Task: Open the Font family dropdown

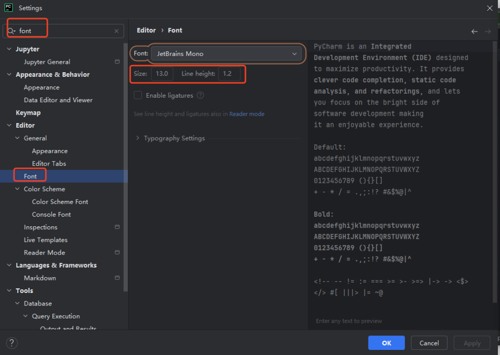Action: [x=226, y=54]
